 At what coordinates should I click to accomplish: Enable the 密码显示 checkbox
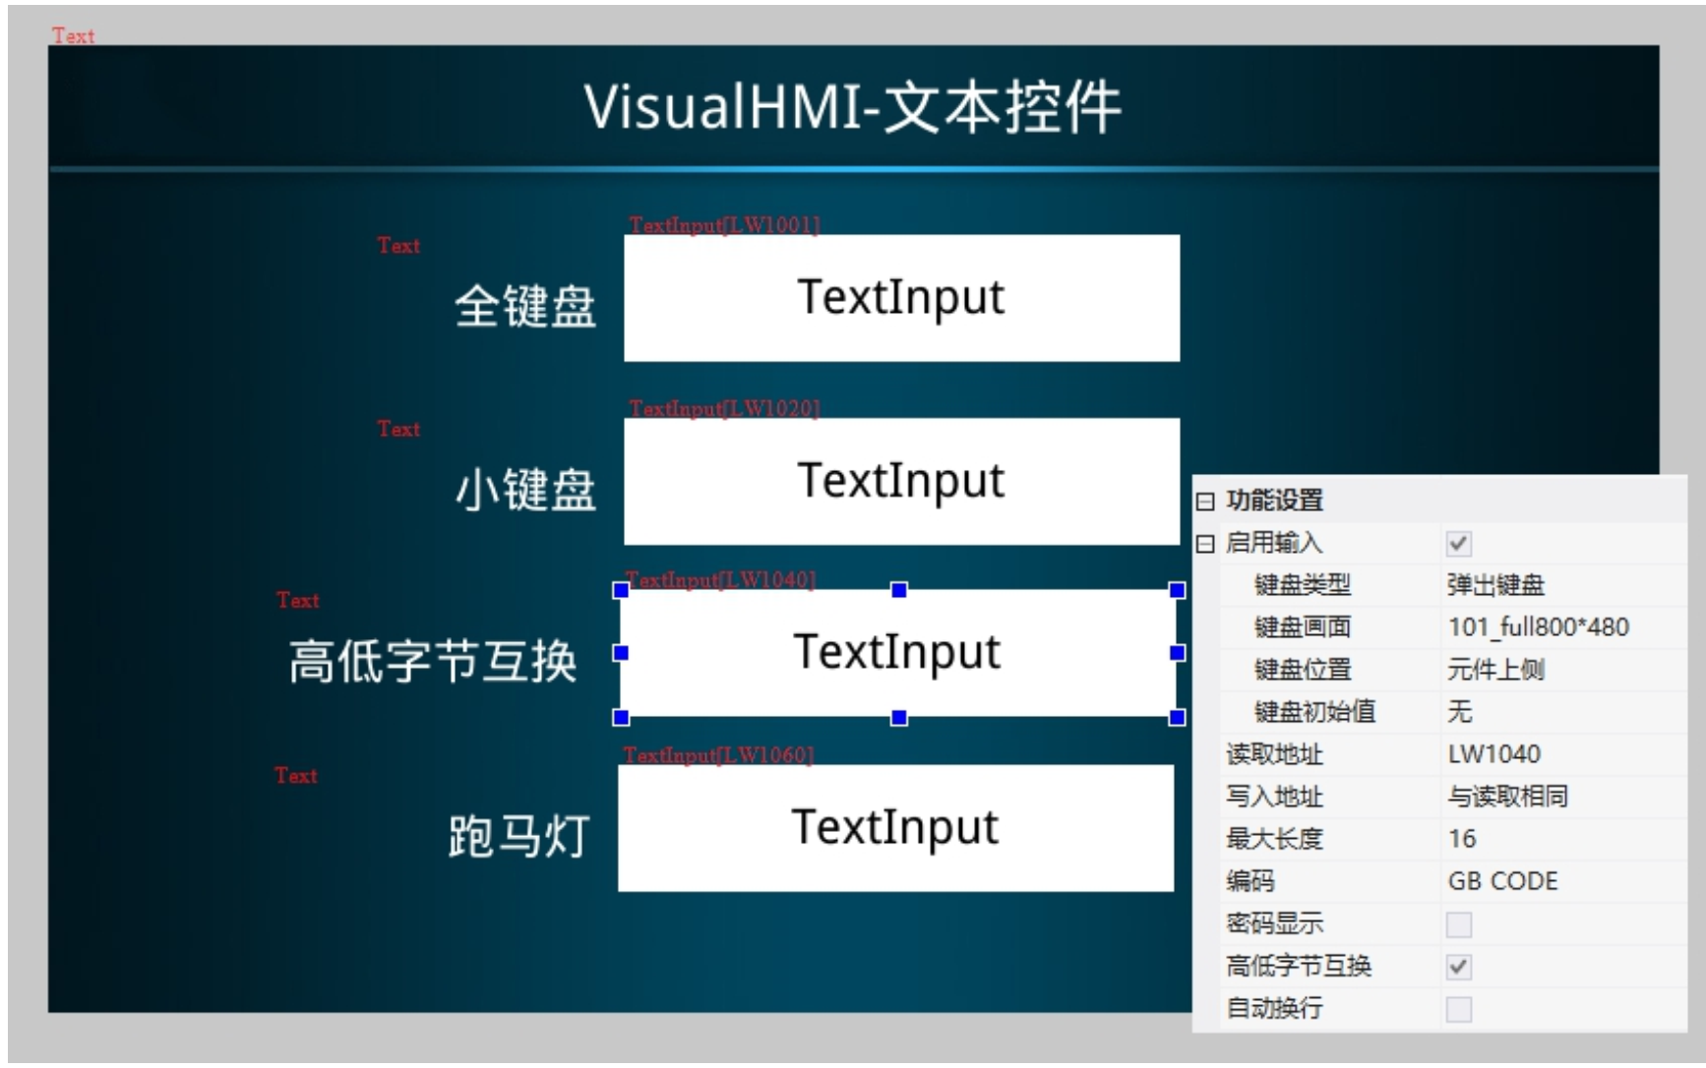1458,924
